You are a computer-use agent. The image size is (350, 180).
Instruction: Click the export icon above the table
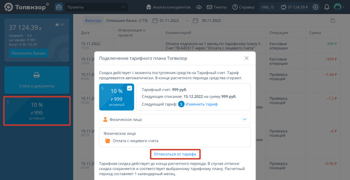click(333, 21)
